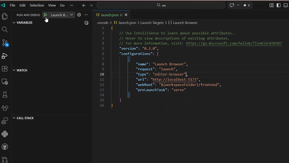This screenshot has height=163, width=289.
Task: Click the "webRoot" key text
Action: tap(145, 85)
